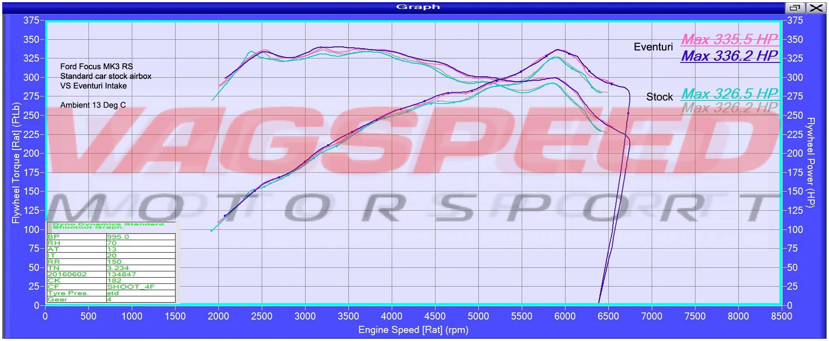Click the "Flywheel Power (HP)" axis title

tap(811, 162)
